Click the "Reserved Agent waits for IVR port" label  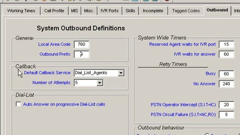(182, 44)
